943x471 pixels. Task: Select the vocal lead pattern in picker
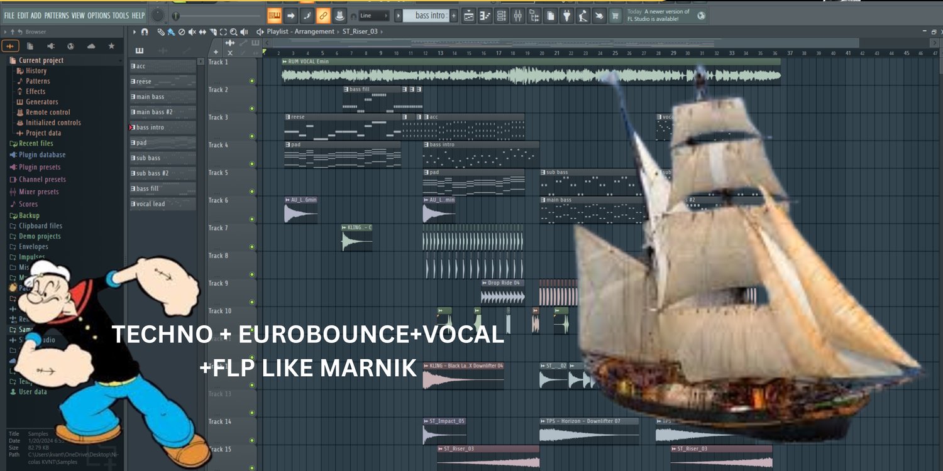click(x=163, y=204)
